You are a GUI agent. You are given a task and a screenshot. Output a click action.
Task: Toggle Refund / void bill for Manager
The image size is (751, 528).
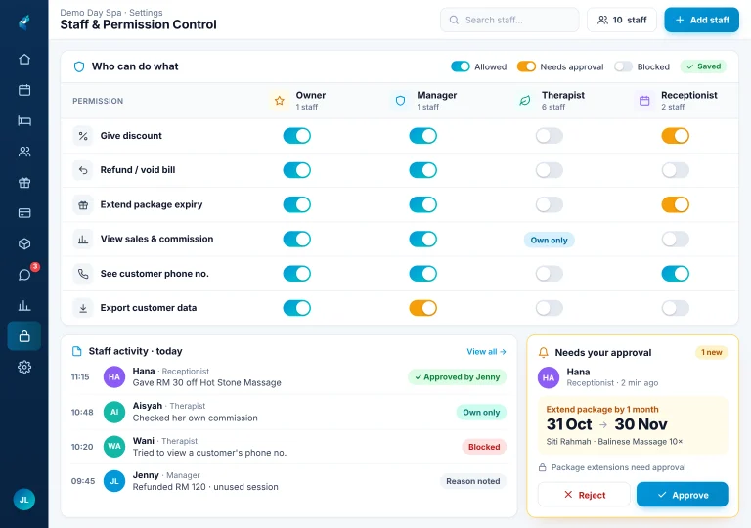(x=422, y=170)
